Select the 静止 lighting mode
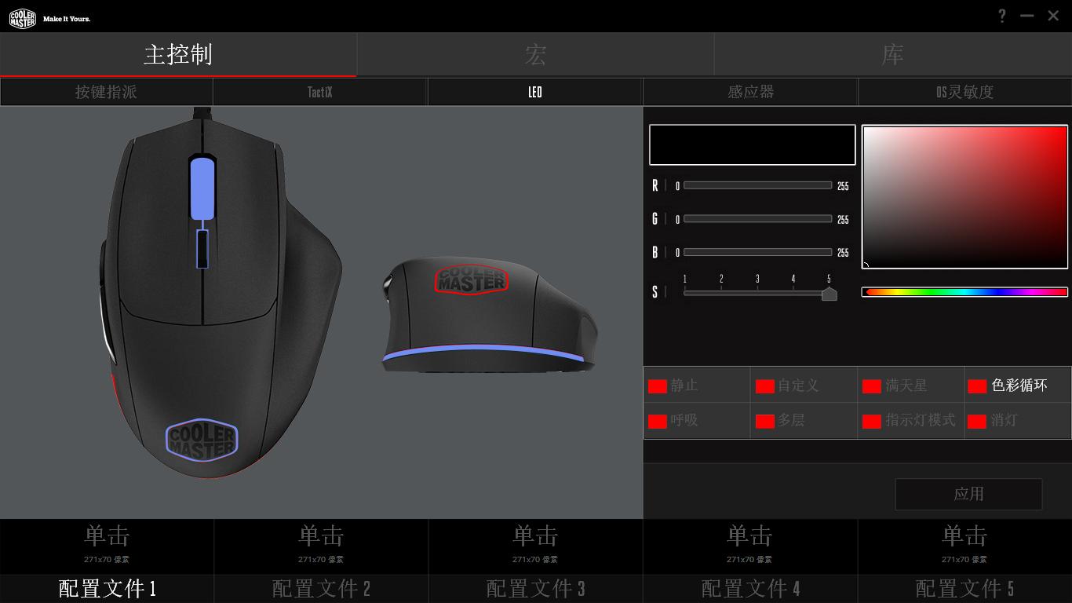The height and width of the screenshot is (603, 1072). [697, 386]
